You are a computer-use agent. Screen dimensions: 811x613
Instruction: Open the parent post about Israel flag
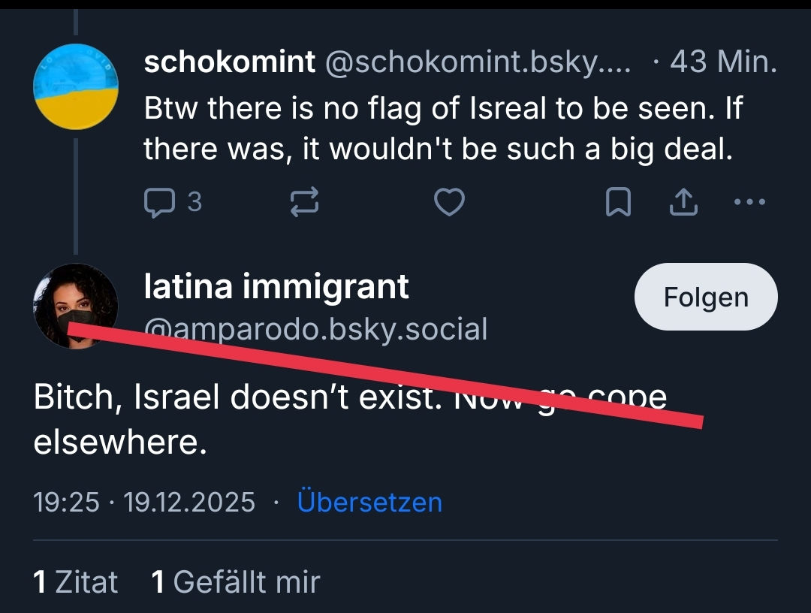pos(443,130)
